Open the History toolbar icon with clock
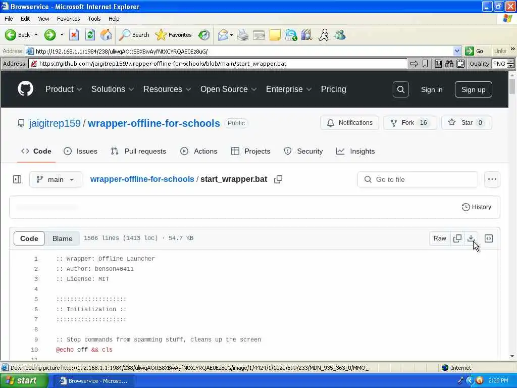This screenshot has width=517, height=388. click(x=204, y=35)
